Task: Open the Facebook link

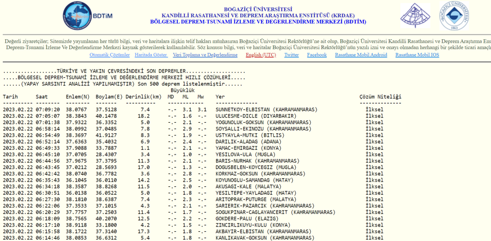Action: click(317, 55)
